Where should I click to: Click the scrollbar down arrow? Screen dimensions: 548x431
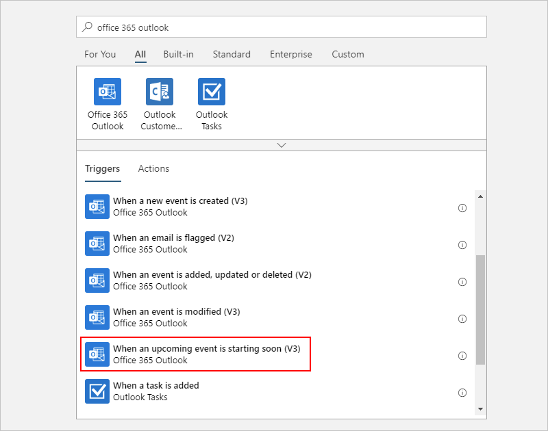click(x=480, y=409)
